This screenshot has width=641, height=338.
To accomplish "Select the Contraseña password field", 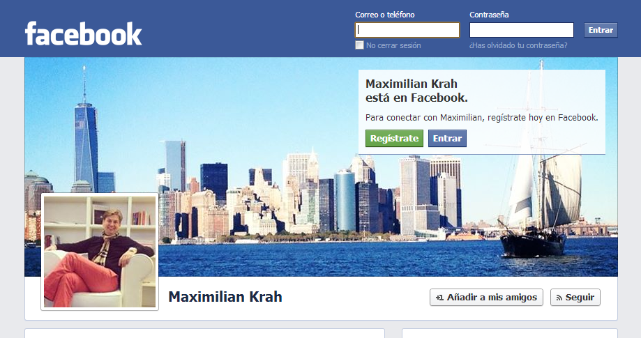I will [522, 30].
